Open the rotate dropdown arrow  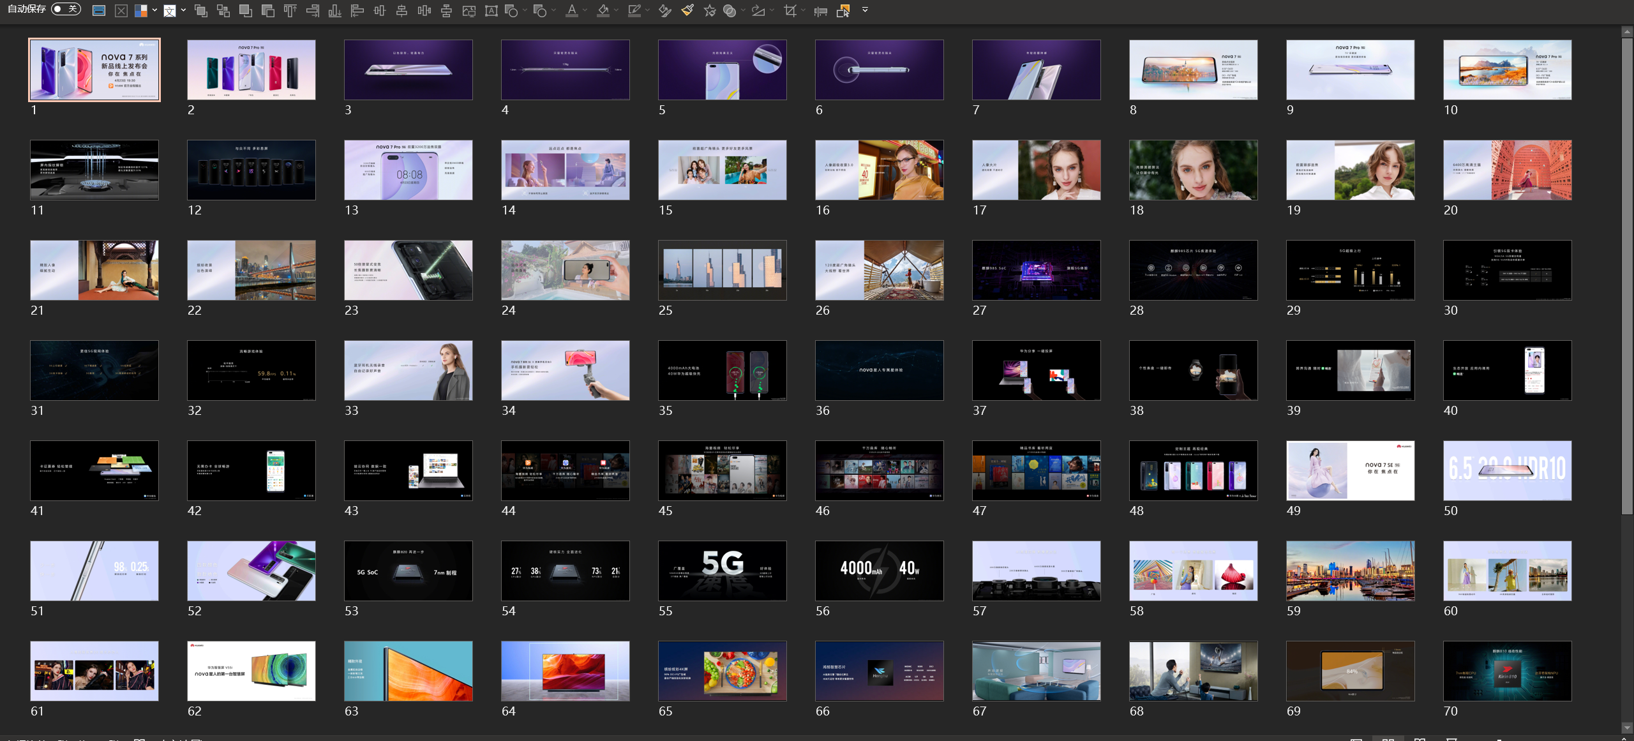[772, 10]
